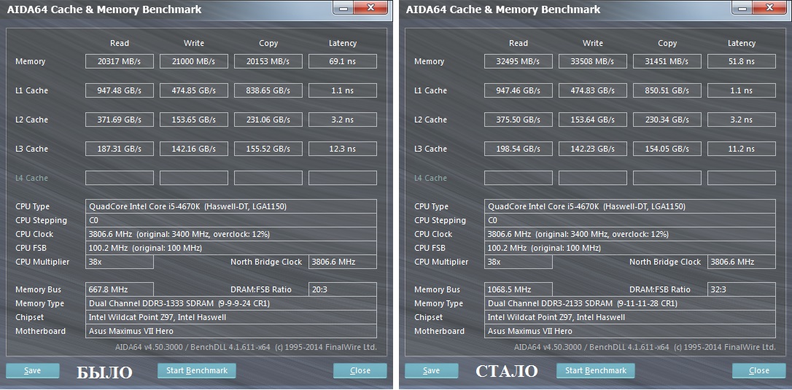
Task: Click L1 Cache Write 474.85 GB/s
Action: pos(194,90)
